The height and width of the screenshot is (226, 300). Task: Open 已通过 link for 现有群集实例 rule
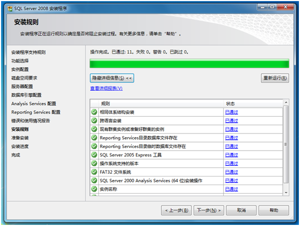tap(232, 129)
